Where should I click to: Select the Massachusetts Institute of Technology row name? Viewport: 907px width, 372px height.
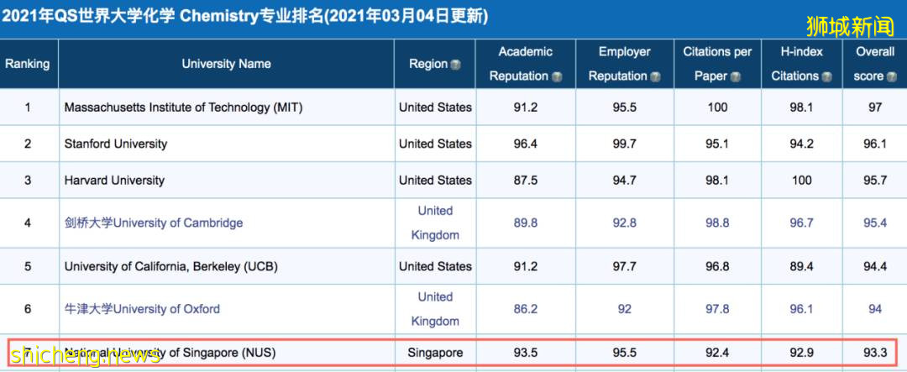coord(183,107)
